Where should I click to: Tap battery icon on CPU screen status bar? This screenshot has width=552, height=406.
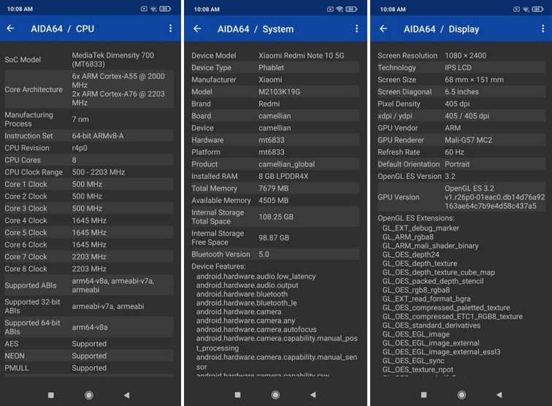(x=165, y=9)
